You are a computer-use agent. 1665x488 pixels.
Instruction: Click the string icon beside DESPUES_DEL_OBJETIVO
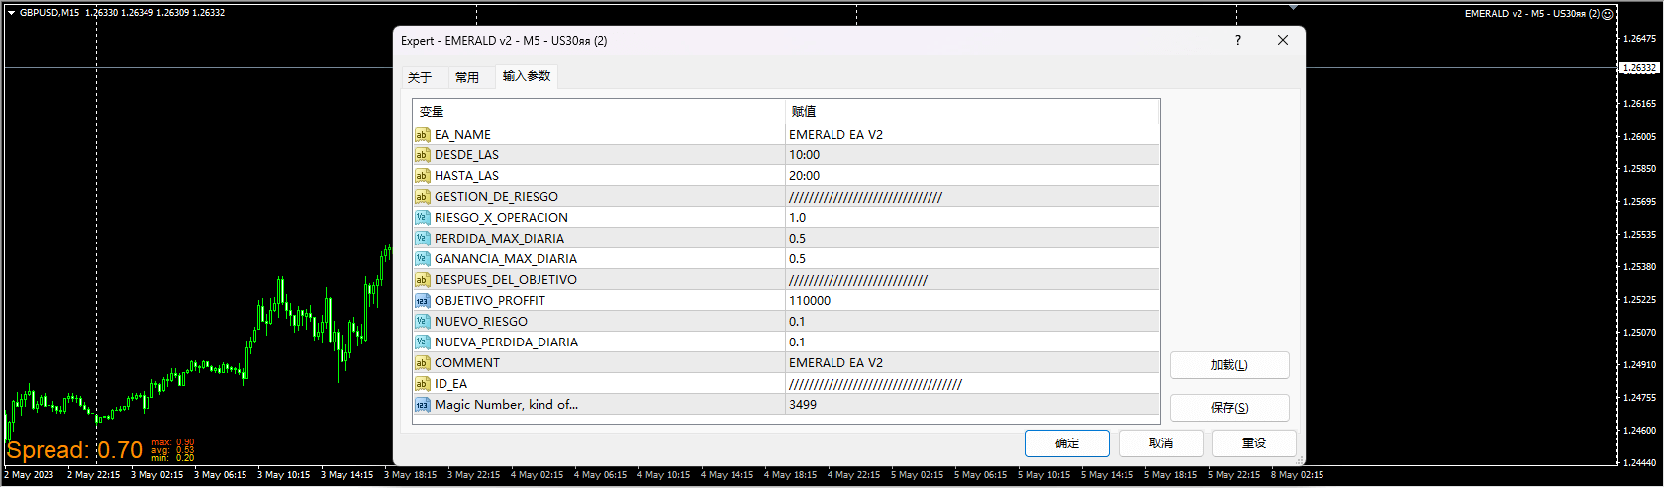pos(422,280)
